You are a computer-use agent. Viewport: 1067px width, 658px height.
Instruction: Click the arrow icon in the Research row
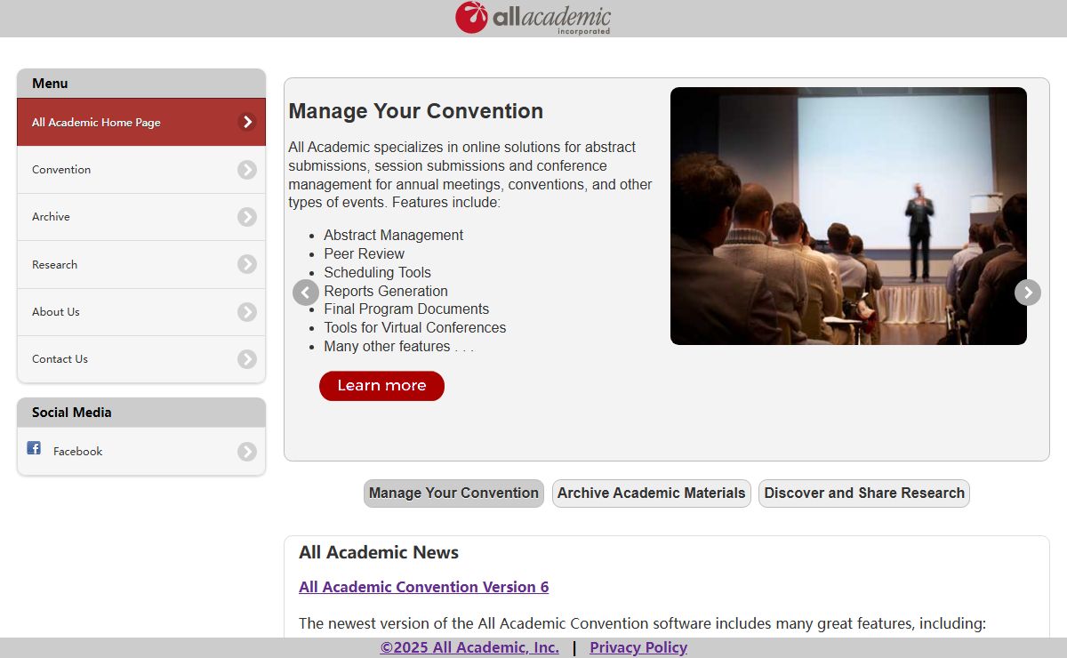pos(247,264)
